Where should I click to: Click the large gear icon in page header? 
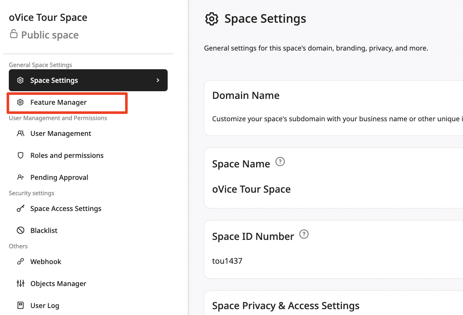tap(212, 19)
